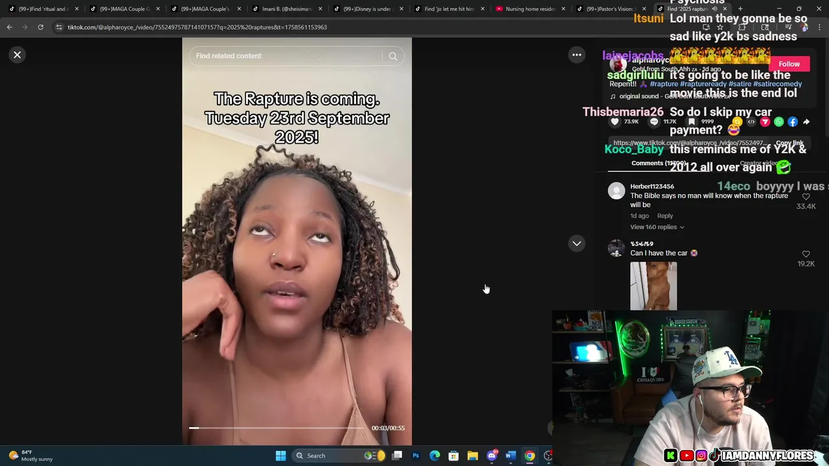
Task: Switch to the Comments tab
Action: [659, 163]
